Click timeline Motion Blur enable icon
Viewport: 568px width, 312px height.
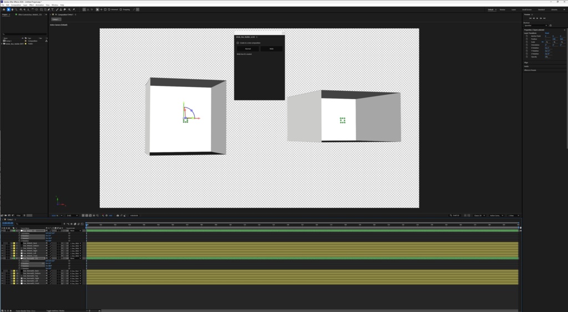click(79, 224)
